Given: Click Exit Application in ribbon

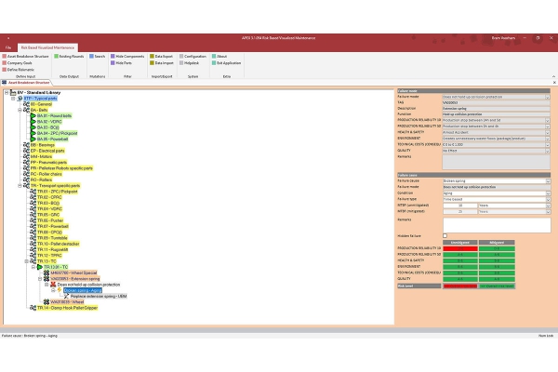Looking at the screenshot, I should (x=226, y=63).
